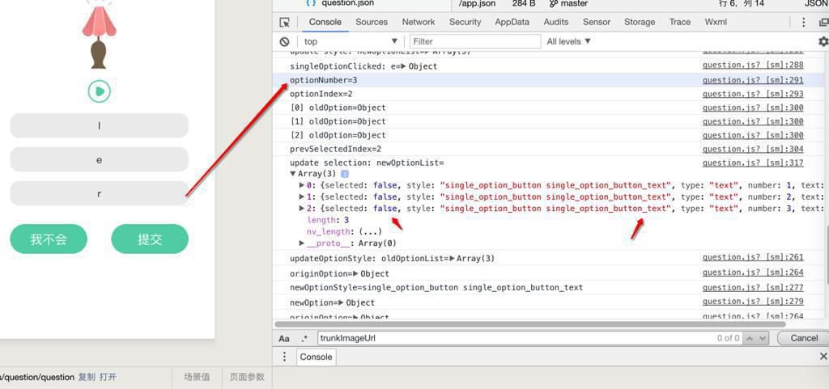Expand the __proto__: Array(0) entry
829x389 pixels.
302,243
